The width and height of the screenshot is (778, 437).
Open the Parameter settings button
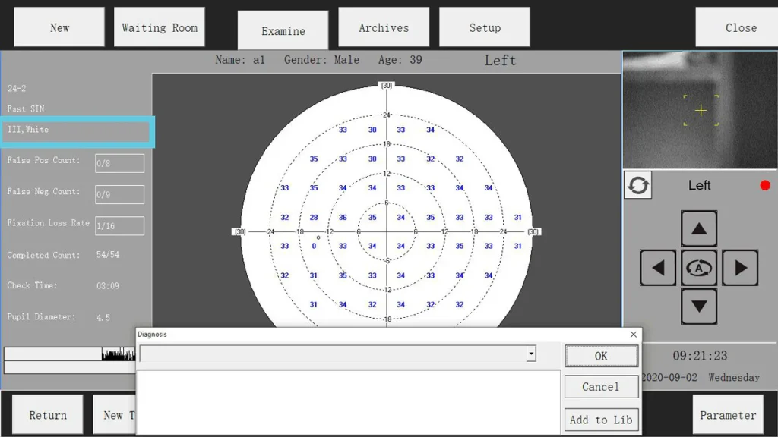point(728,415)
